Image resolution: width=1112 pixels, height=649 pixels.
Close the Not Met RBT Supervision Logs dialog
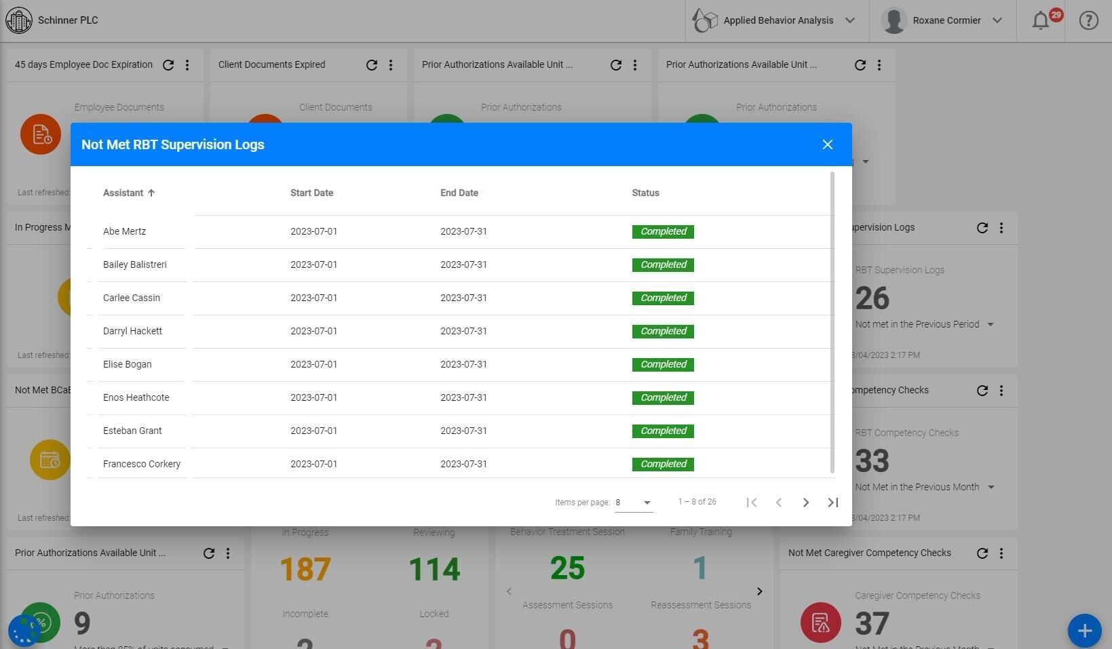pos(827,144)
